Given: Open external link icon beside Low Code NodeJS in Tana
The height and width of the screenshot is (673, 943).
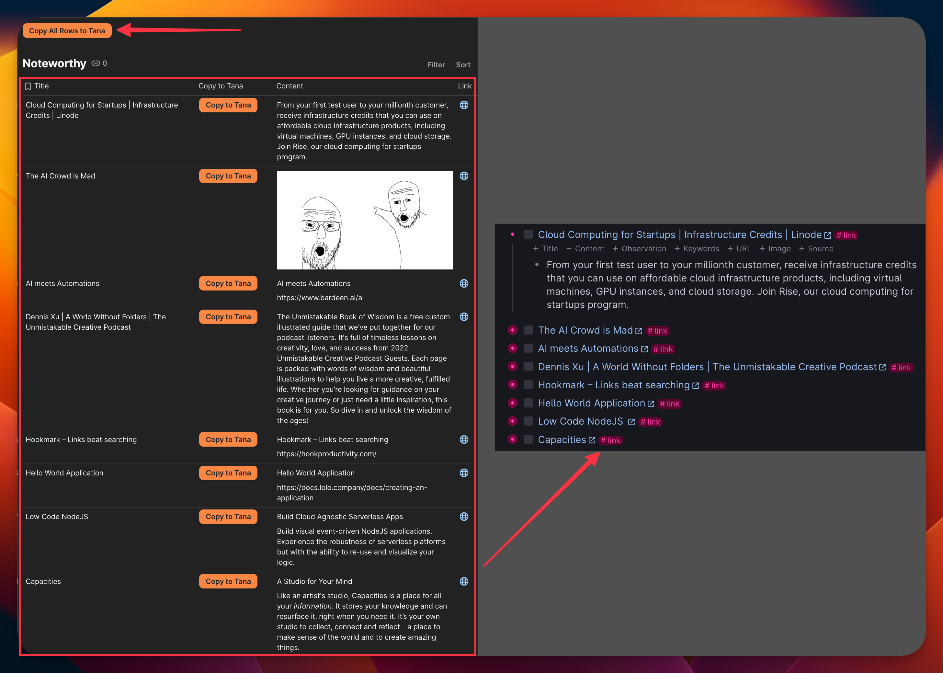Looking at the screenshot, I should pos(631,422).
